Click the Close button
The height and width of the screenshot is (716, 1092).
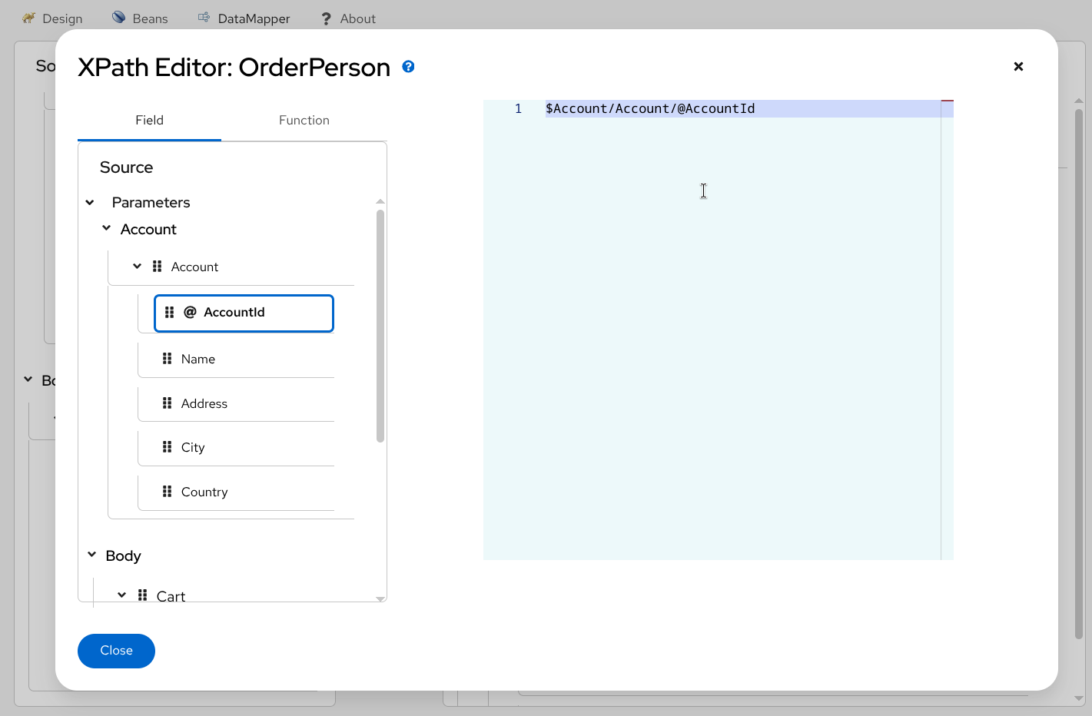116,651
